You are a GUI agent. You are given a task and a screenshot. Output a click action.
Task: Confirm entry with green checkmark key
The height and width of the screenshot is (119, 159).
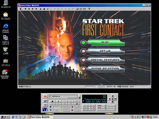pos(90,110)
